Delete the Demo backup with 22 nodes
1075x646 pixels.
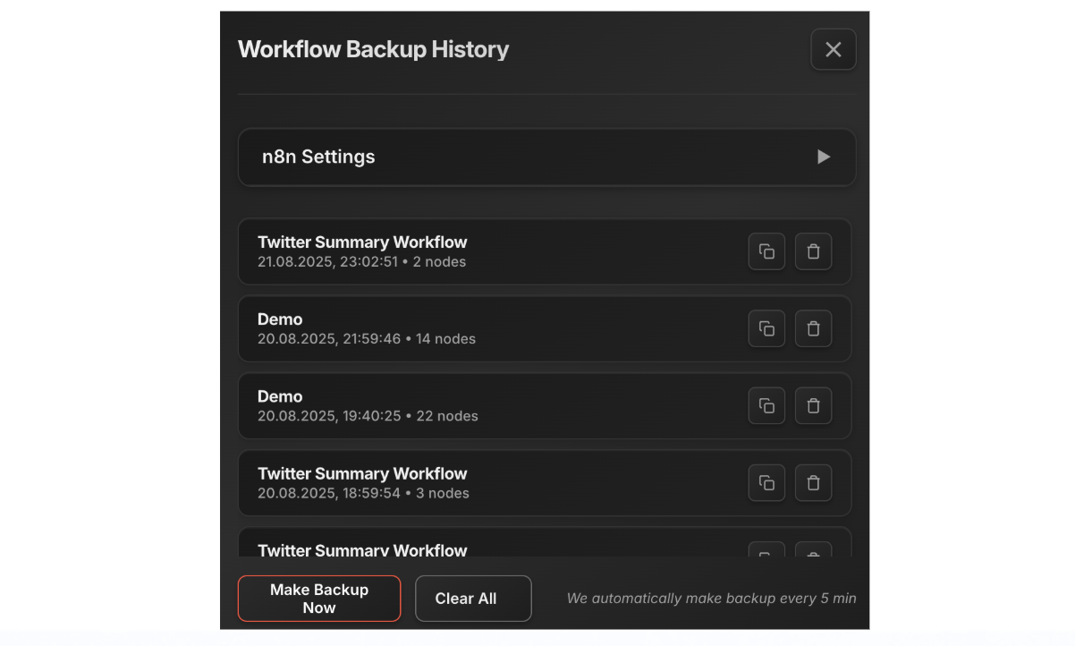click(x=813, y=405)
